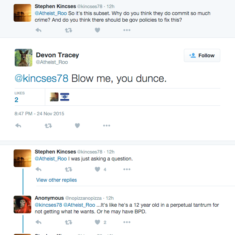Follow Devon Tracey

202,55
